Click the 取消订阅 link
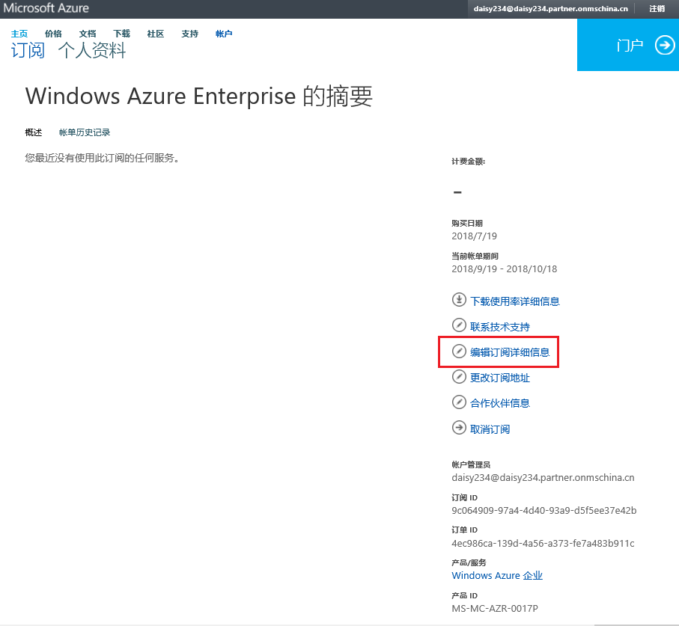 pyautogui.click(x=490, y=429)
